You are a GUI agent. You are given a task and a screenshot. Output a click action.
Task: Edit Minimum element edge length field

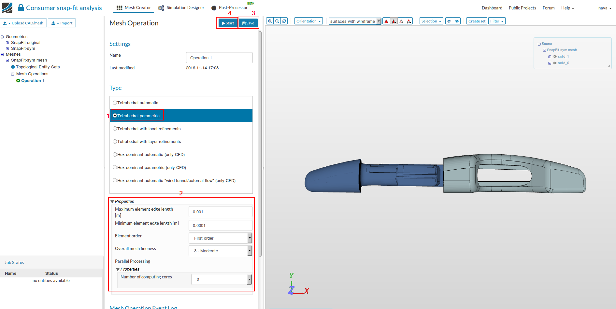(x=220, y=225)
